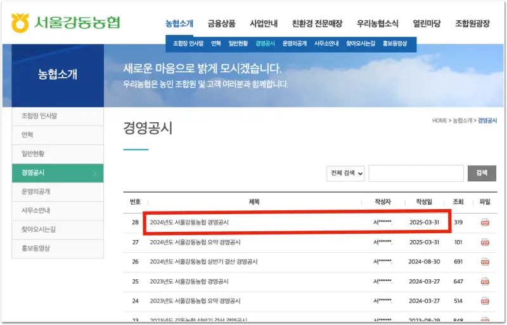Click the 서울강동농협 logo
Viewport: 507px width, 325px height.
coord(66,23)
